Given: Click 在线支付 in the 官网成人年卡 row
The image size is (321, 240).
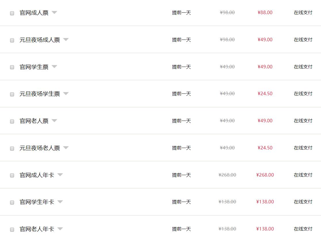Looking at the screenshot, I should point(303,175).
